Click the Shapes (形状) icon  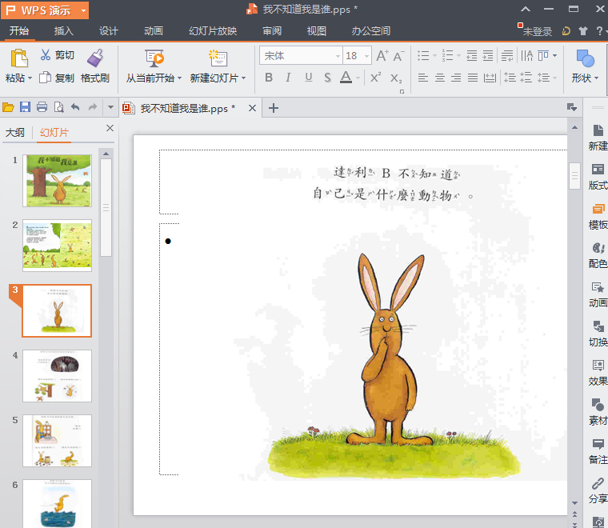(x=585, y=58)
